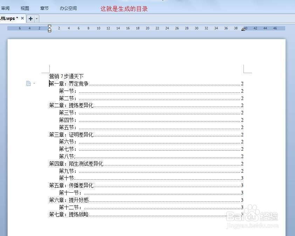Follow TOC entry 第一章：界定竞争
The height and width of the screenshot is (236, 295).
pyautogui.click(x=146, y=84)
